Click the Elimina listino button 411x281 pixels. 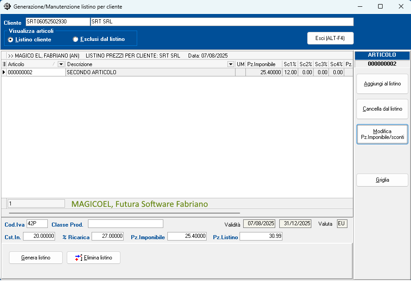tap(93, 258)
